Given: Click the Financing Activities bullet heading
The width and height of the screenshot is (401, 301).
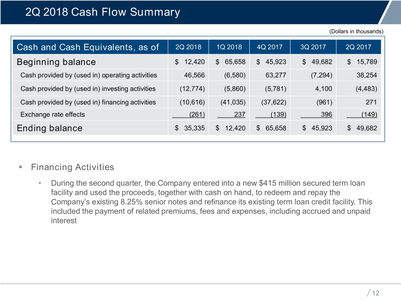Looking at the screenshot, I should click(x=72, y=167).
